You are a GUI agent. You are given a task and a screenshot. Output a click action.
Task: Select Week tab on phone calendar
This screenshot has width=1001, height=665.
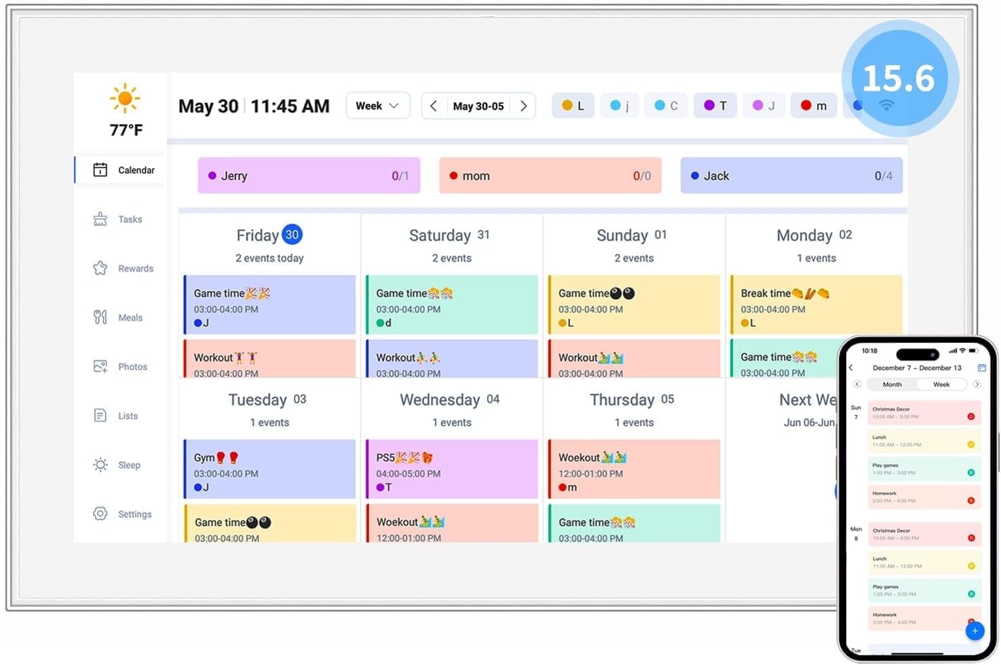941,384
